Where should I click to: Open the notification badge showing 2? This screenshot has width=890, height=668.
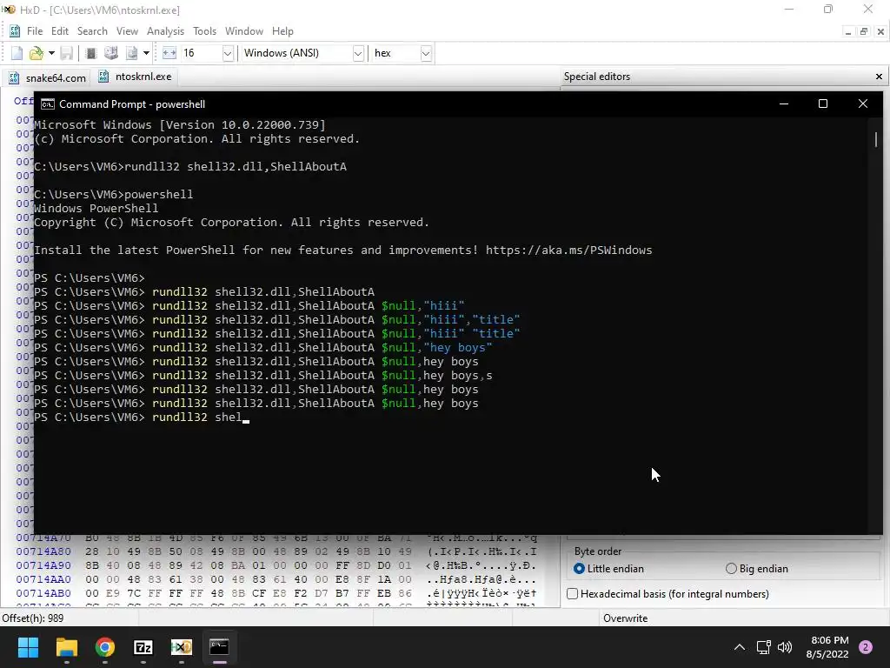tap(866, 647)
